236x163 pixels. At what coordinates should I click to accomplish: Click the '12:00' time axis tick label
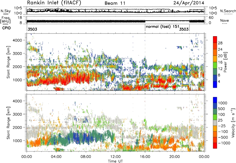pyautogui.click(x=115, y=157)
